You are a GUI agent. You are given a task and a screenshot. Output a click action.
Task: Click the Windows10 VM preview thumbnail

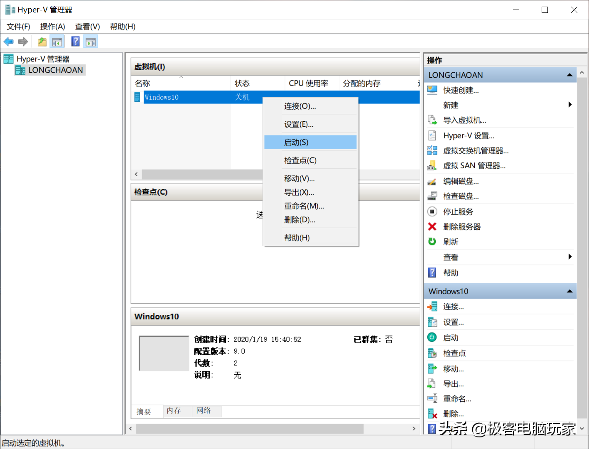[x=164, y=353]
